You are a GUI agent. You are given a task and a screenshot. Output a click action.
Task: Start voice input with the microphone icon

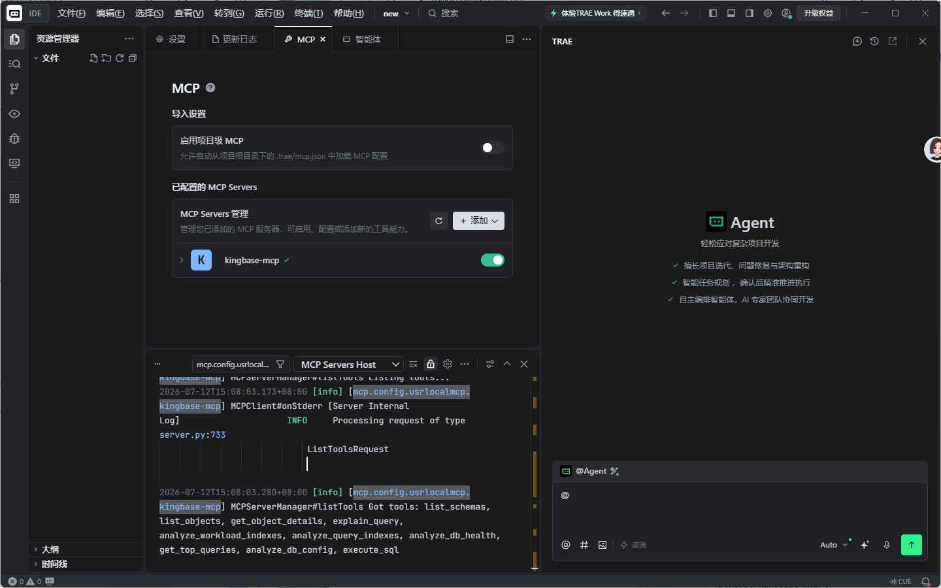click(x=887, y=545)
